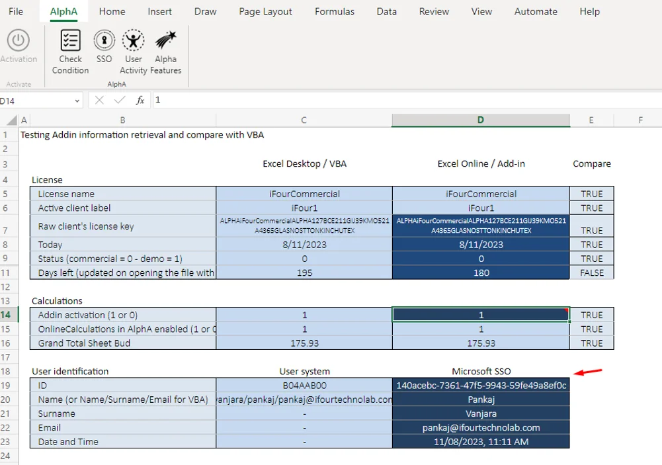
Task: Select the '11/08/2023, 11:11 AM' cell
Action: [x=481, y=442]
